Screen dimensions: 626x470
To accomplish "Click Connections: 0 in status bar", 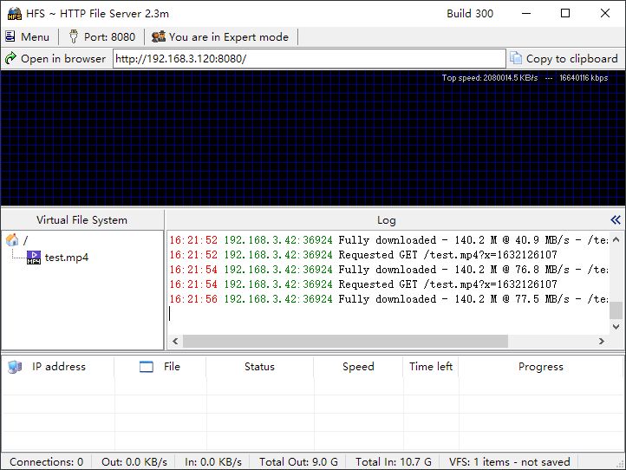I will 46,462.
